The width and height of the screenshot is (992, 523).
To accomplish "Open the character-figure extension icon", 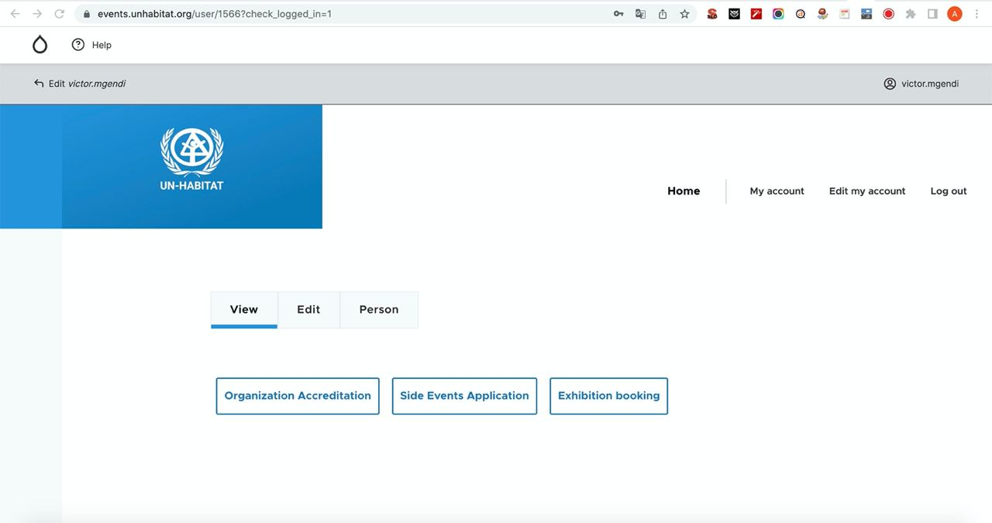I will (822, 14).
